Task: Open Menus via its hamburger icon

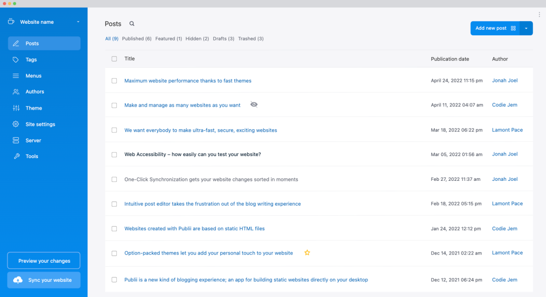Action: point(16,76)
